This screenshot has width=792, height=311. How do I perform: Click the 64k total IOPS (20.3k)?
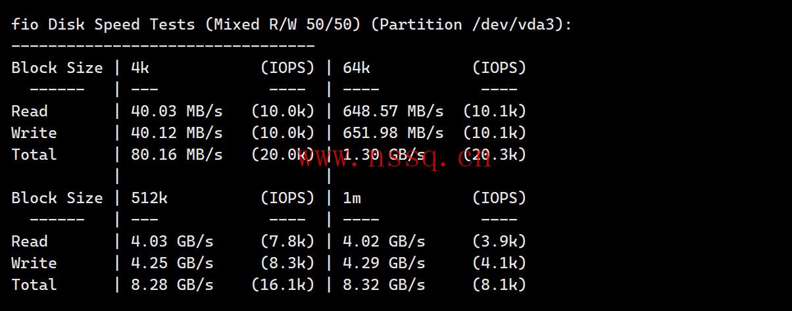coord(495,155)
